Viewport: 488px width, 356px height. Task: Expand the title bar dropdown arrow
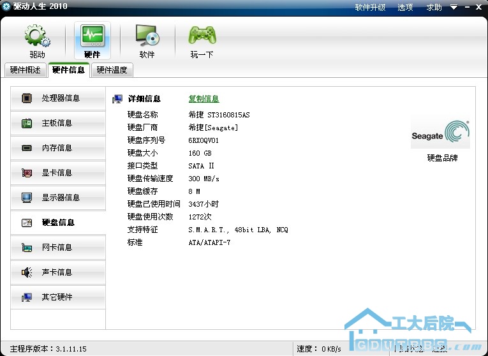[454, 7]
